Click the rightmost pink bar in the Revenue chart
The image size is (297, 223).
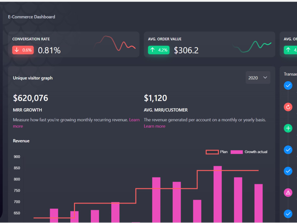point(258,203)
